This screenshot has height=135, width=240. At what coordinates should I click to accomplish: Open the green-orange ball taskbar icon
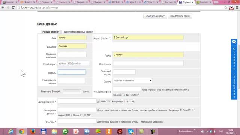(x=98, y=132)
